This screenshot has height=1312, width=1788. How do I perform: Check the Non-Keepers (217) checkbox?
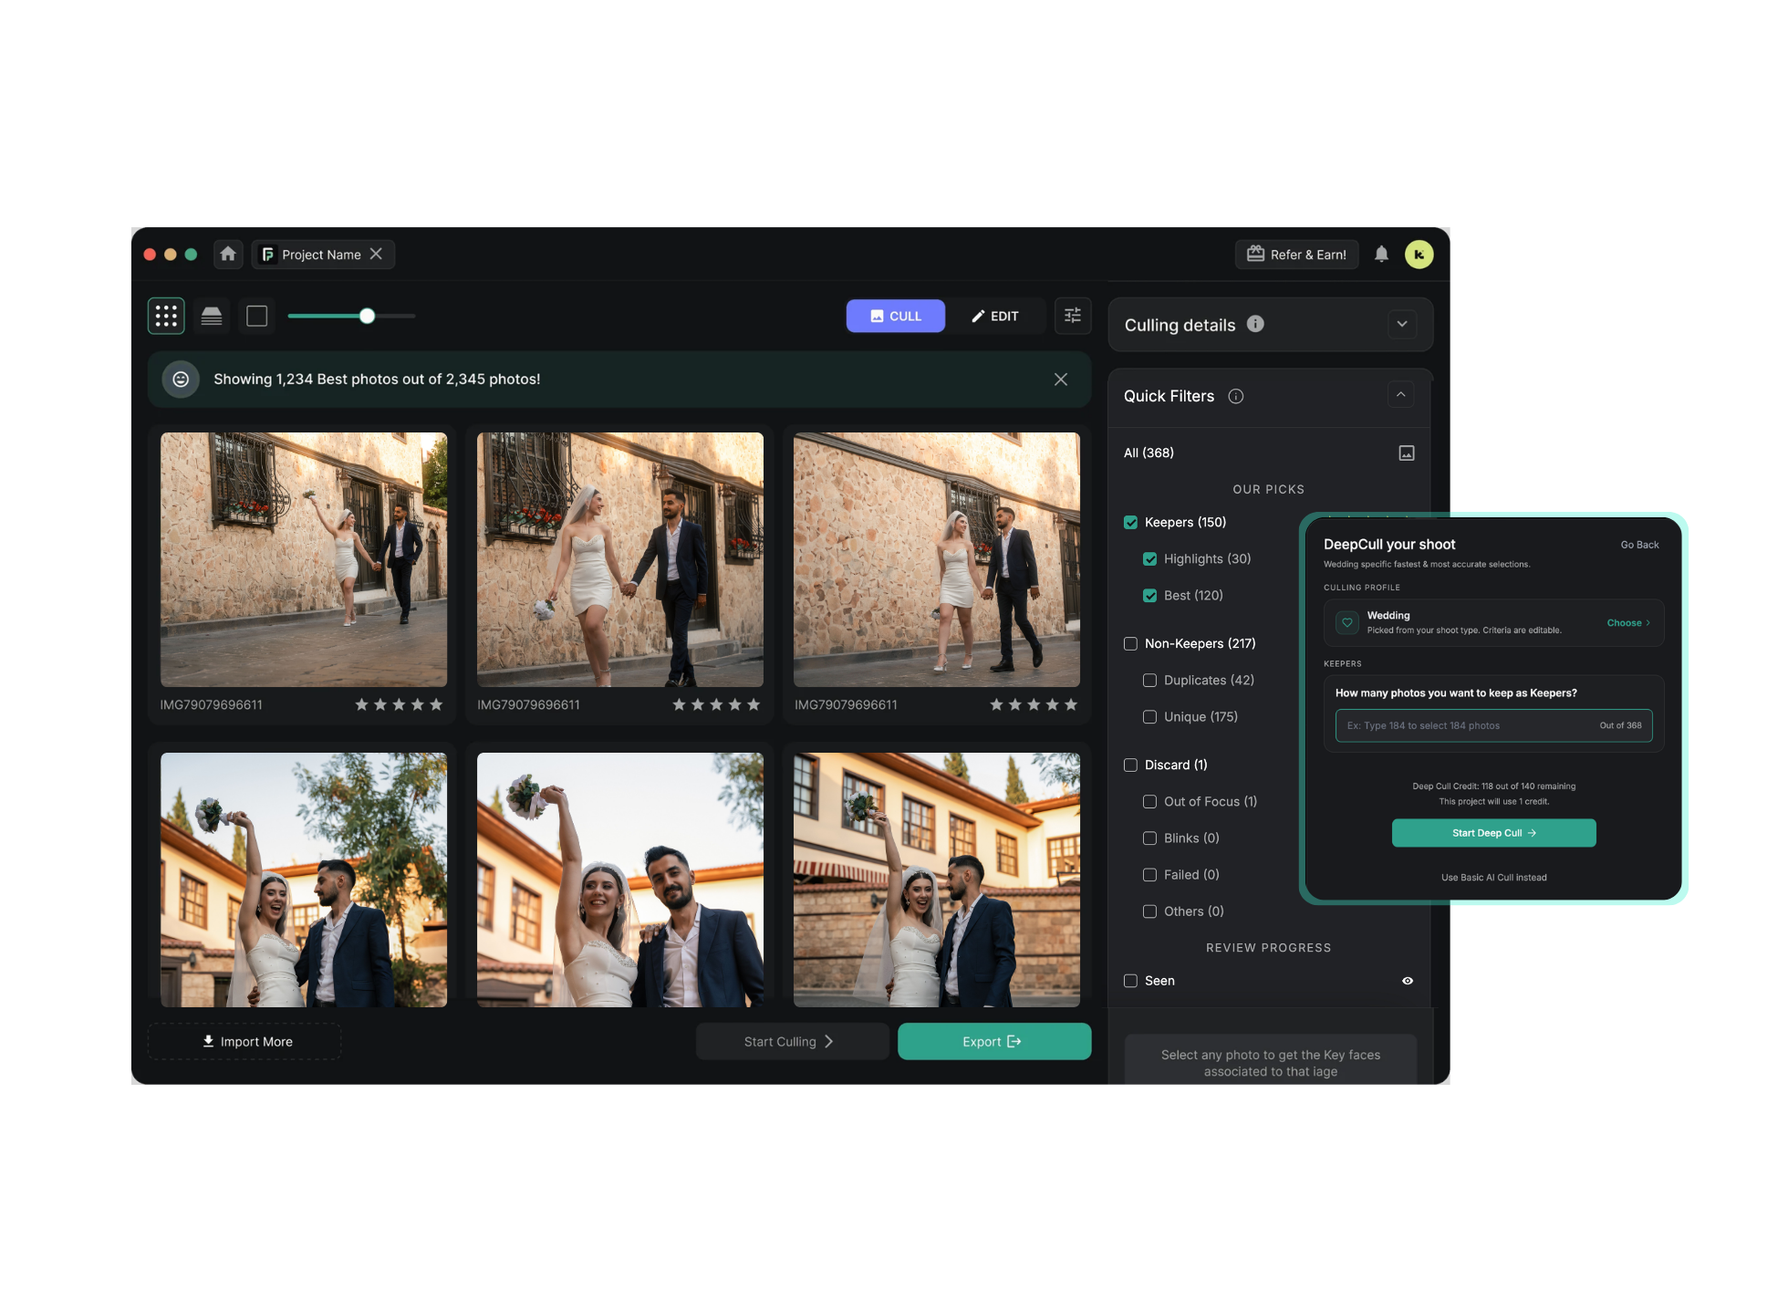[1130, 643]
